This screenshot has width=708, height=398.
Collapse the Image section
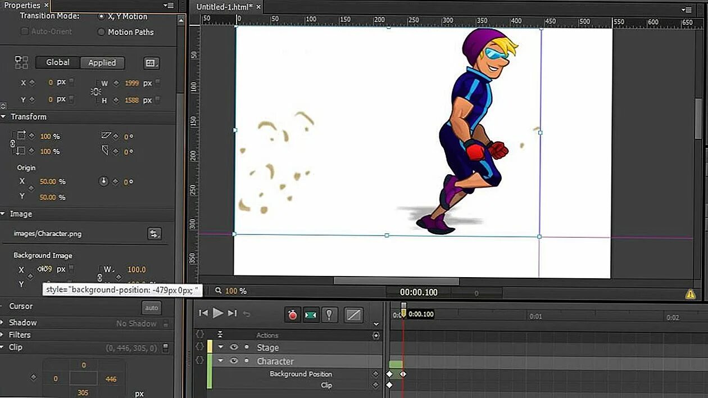[3, 214]
